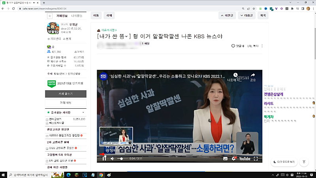Click the share arrow on the video
The image size is (316, 178).
(x=253, y=75)
